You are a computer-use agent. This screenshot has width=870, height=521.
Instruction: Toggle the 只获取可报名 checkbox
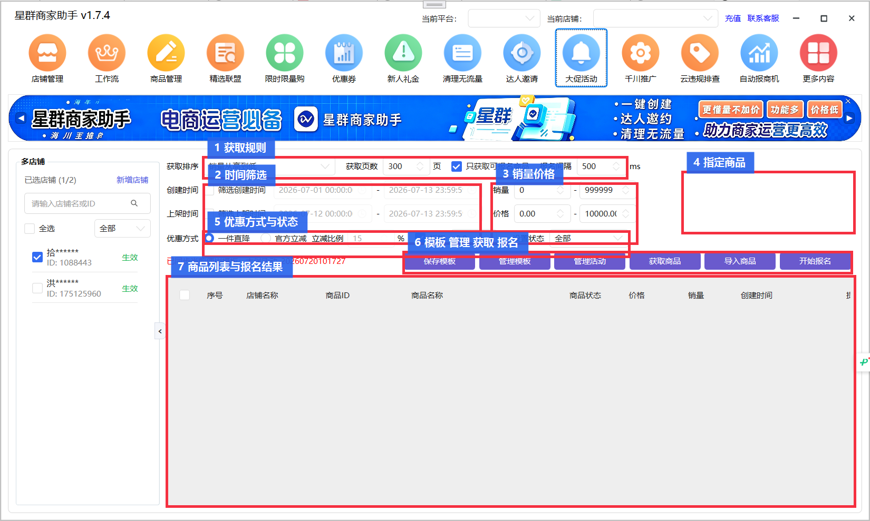[x=457, y=166]
